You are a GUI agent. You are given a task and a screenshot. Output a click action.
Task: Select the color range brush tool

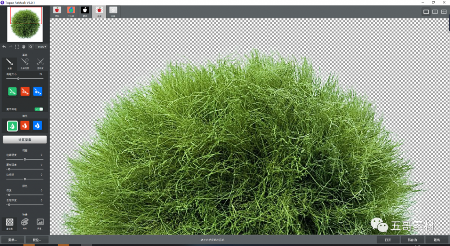[25, 64]
